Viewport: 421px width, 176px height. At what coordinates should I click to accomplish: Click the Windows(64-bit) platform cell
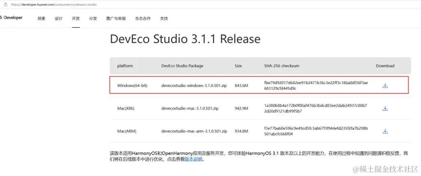point(132,86)
